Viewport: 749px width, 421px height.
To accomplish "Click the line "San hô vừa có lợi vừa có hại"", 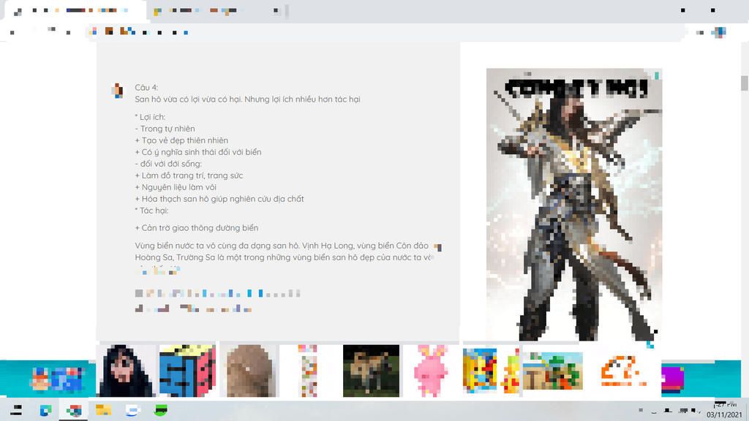I will [247, 99].
